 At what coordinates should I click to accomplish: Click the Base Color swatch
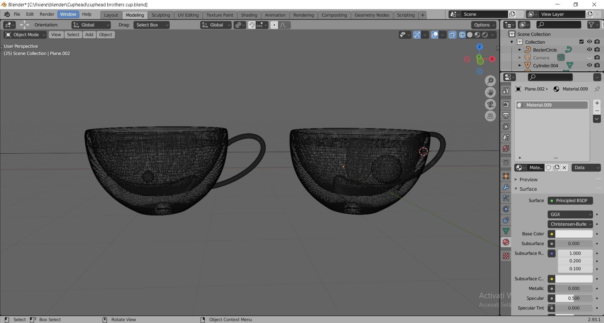tap(574, 234)
